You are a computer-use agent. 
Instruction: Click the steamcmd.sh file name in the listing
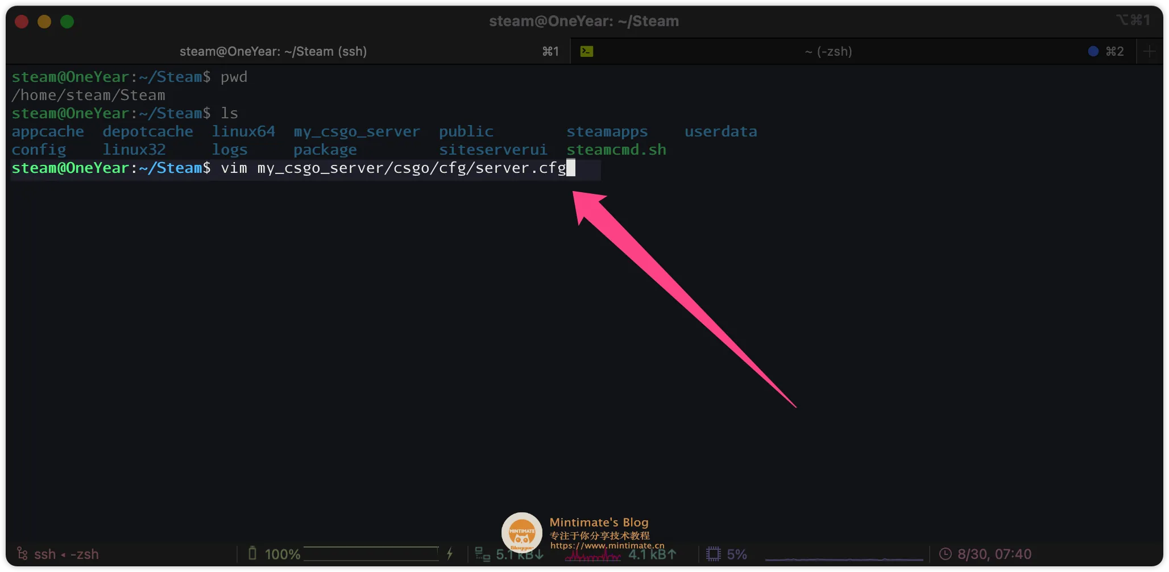616,150
